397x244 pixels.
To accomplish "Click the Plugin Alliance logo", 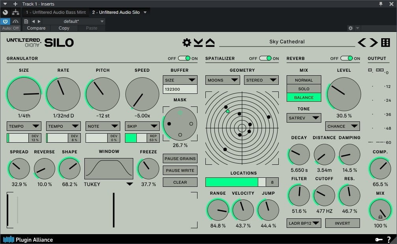I will (x=28, y=239).
